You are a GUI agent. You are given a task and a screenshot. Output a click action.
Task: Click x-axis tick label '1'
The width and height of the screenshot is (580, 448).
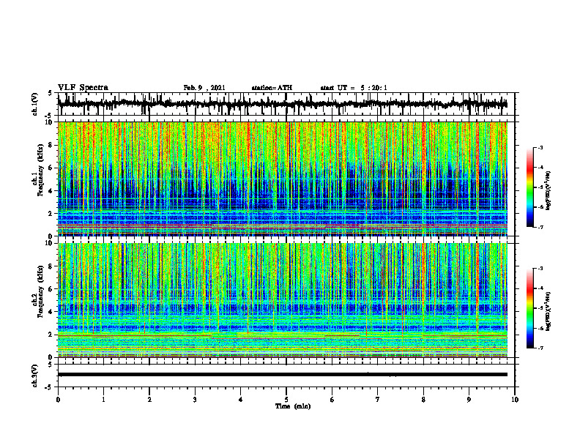(103, 400)
